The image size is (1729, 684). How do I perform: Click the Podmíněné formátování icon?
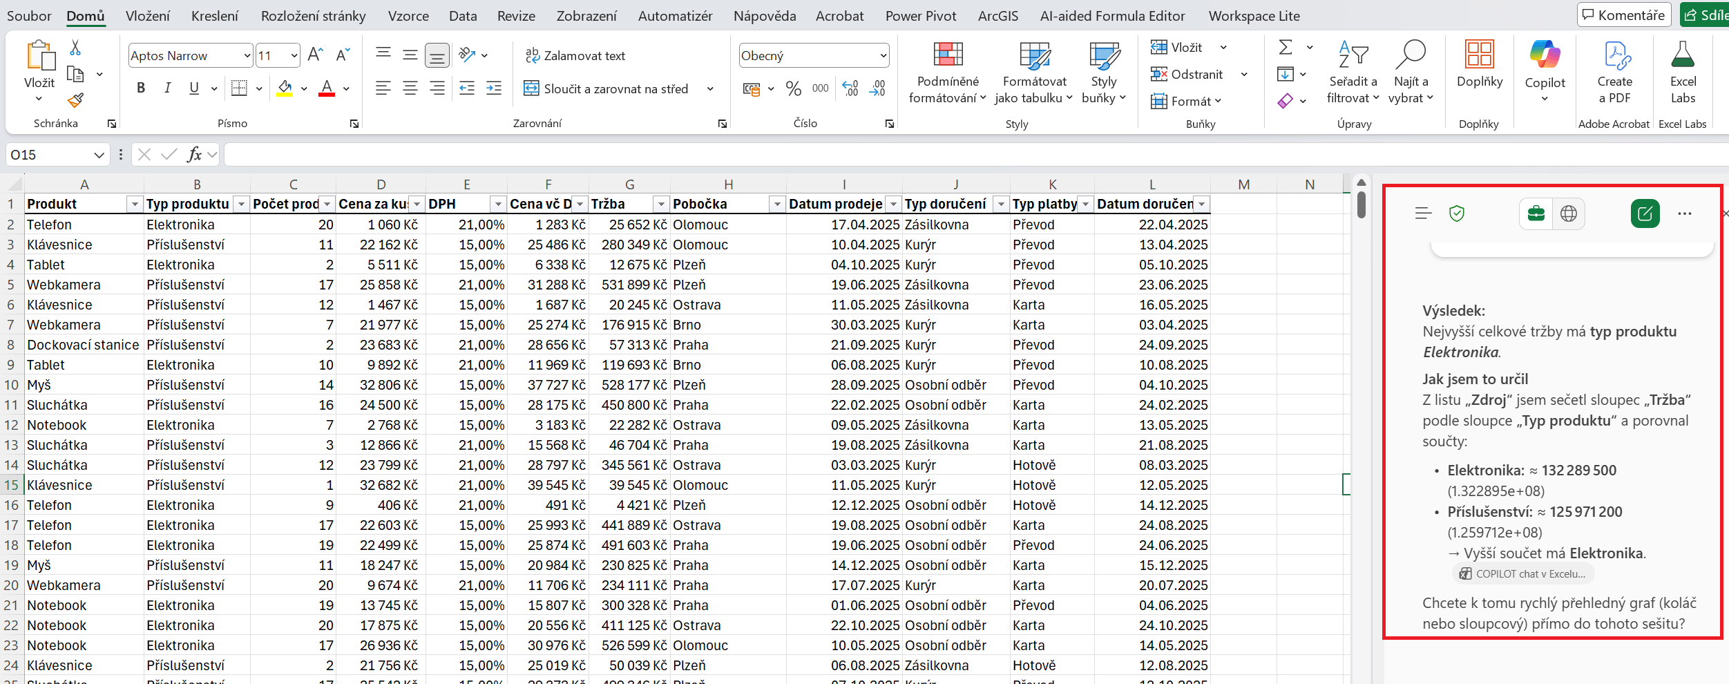pyautogui.click(x=948, y=55)
